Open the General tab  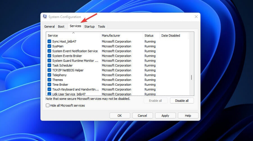[49, 27]
